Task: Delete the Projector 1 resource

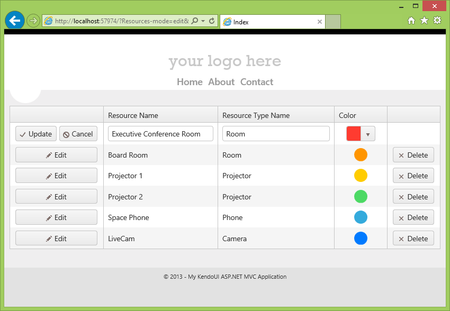Action: [413, 176]
